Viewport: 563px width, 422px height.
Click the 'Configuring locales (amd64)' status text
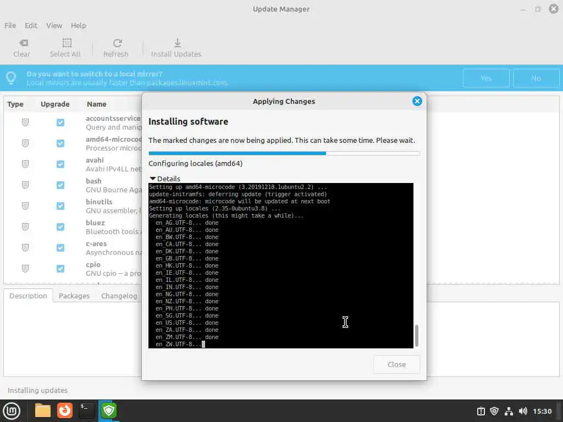point(195,164)
